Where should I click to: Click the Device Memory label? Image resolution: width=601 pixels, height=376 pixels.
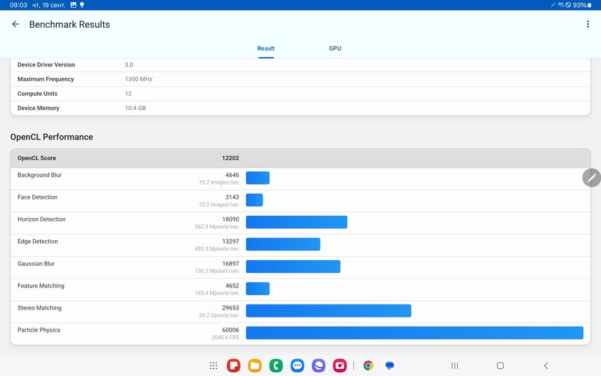click(x=39, y=109)
